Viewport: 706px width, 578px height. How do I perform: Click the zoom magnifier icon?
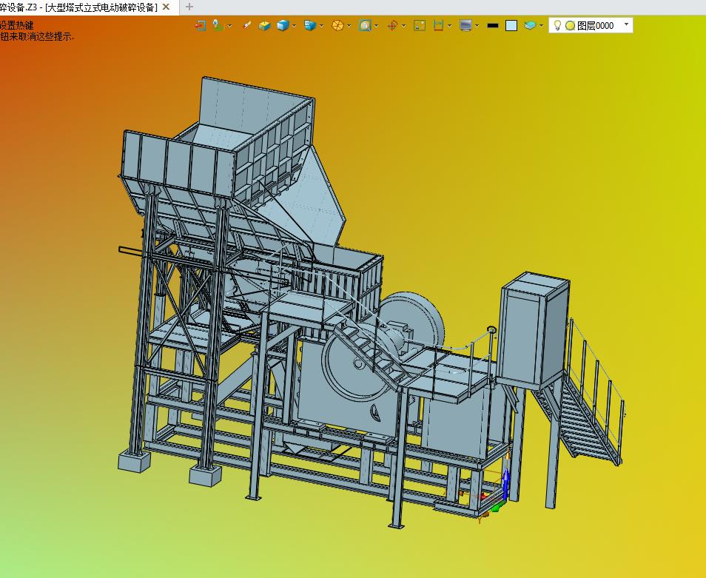pyautogui.click(x=365, y=26)
